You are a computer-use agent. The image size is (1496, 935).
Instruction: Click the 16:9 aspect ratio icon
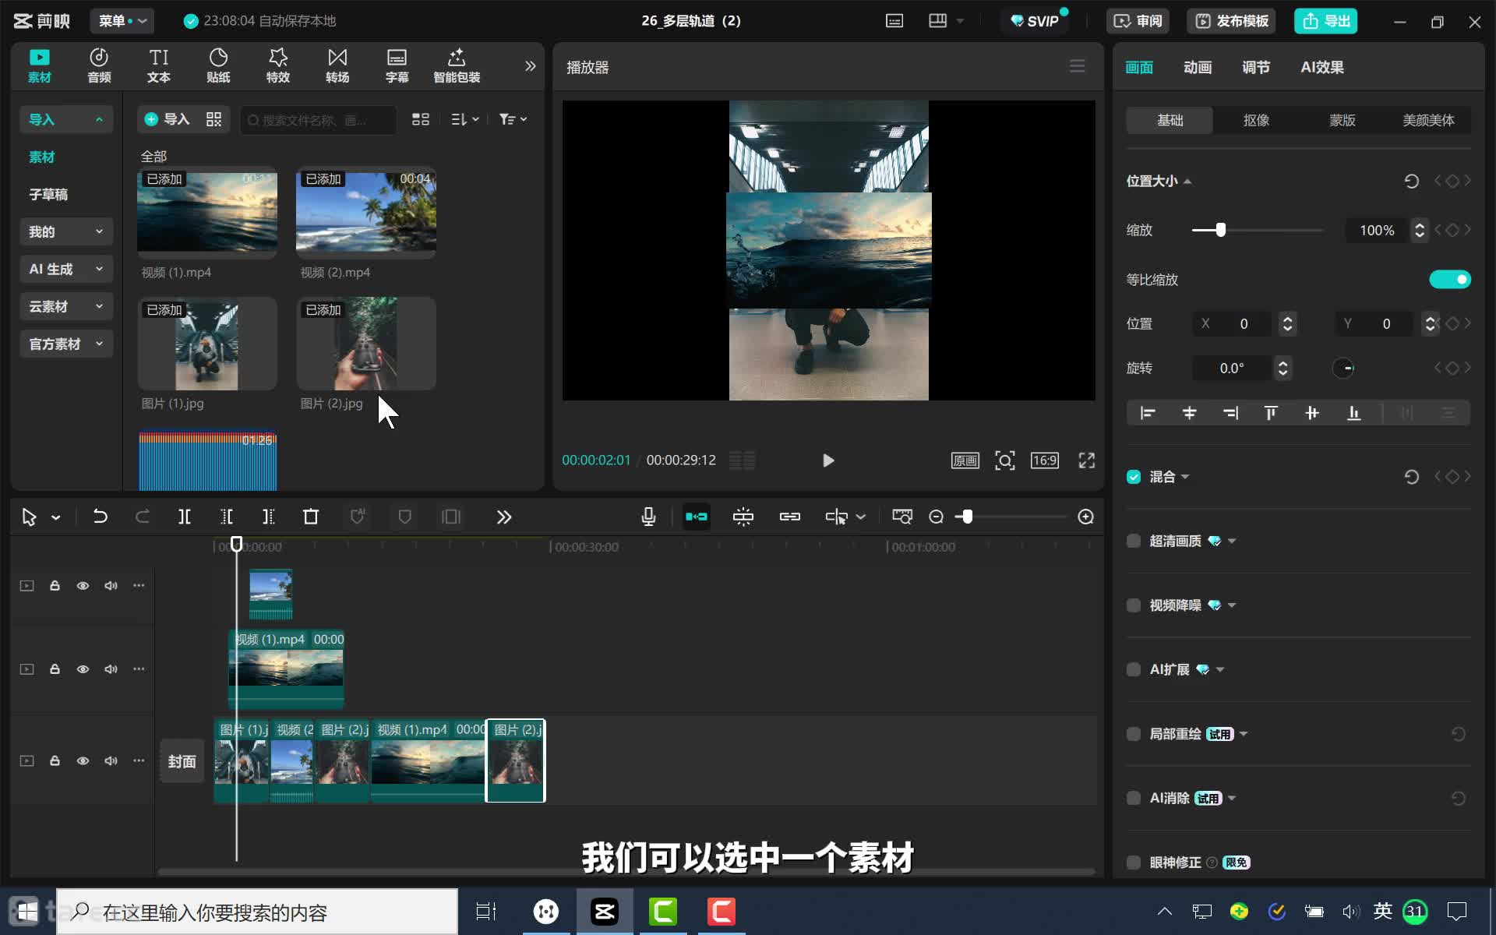1044,460
